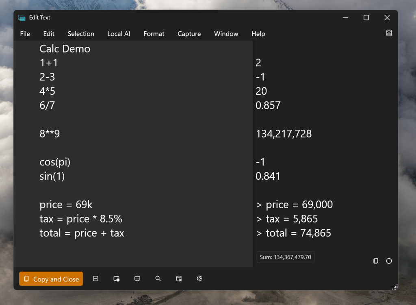This screenshot has height=305, width=416.
Task: Click the Edit Text app icon in title bar
Action: (x=22, y=18)
